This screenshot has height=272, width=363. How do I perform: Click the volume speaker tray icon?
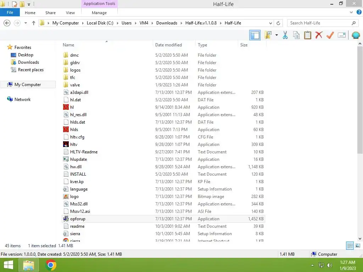[329, 265]
